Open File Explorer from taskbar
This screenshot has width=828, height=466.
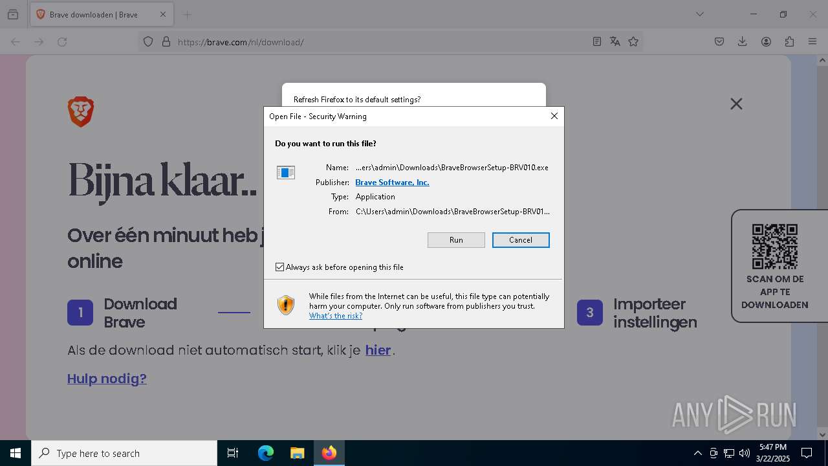297,453
